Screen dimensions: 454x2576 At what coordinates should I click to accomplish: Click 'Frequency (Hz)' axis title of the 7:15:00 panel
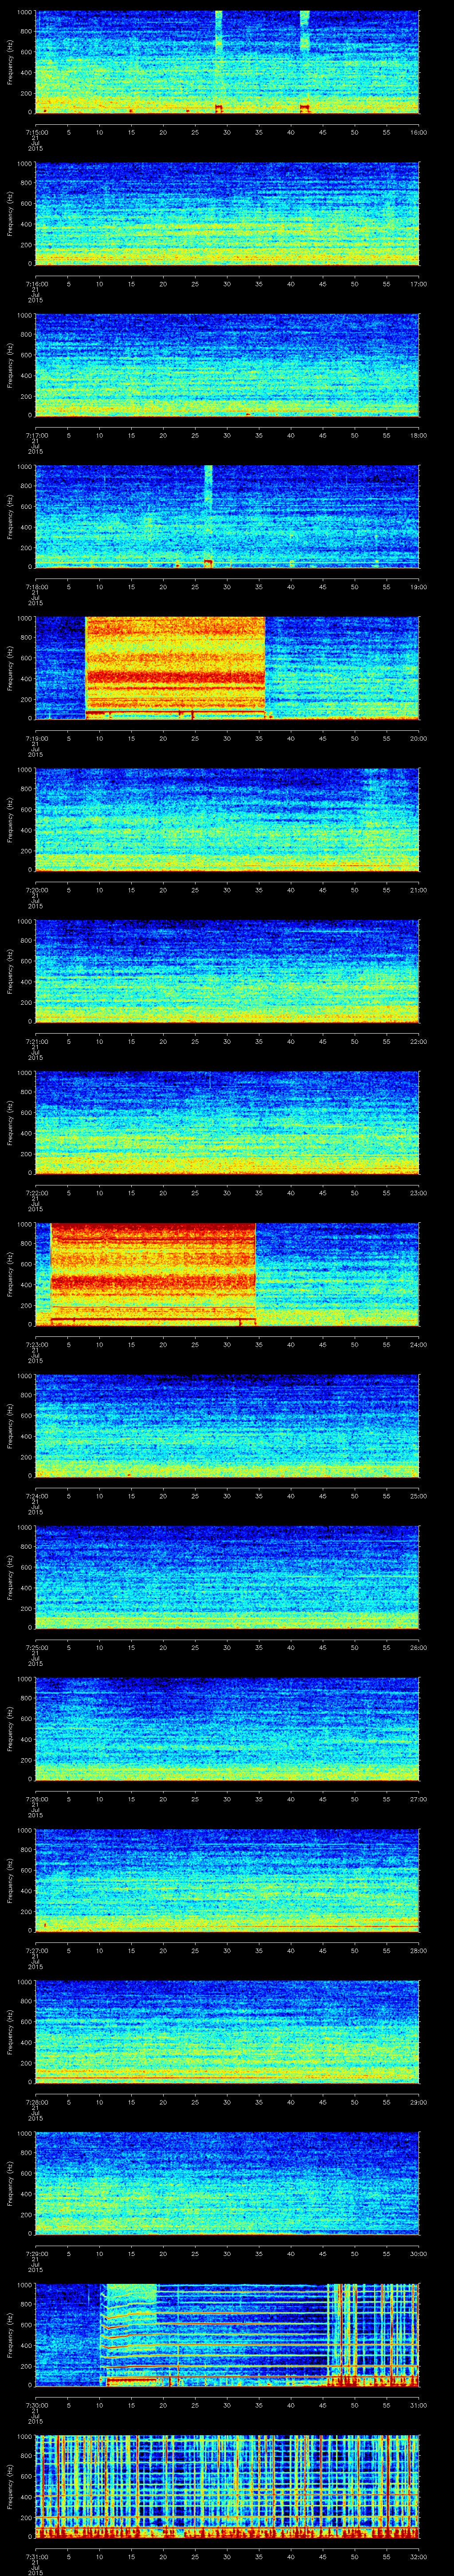(x=10, y=62)
